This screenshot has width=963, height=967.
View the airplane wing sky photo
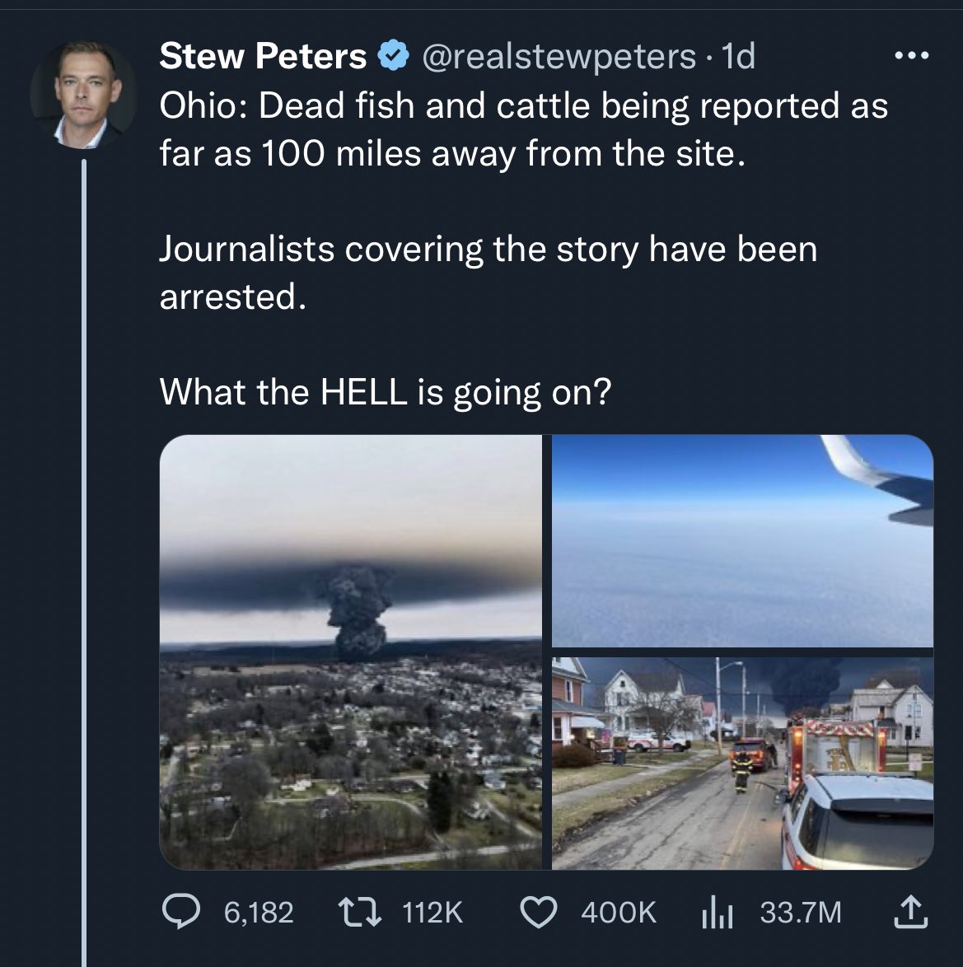click(742, 541)
